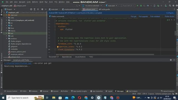Open Windows Start menu
Screen dimensions: 178x100
click(x=3, y=97)
